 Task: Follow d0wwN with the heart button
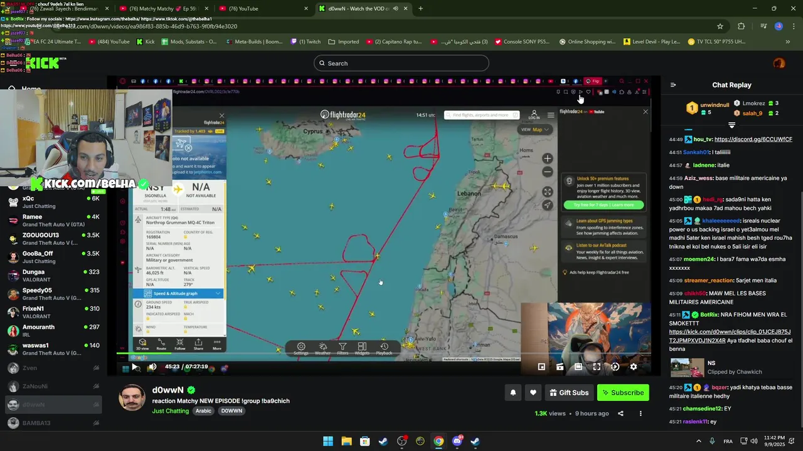click(x=533, y=393)
